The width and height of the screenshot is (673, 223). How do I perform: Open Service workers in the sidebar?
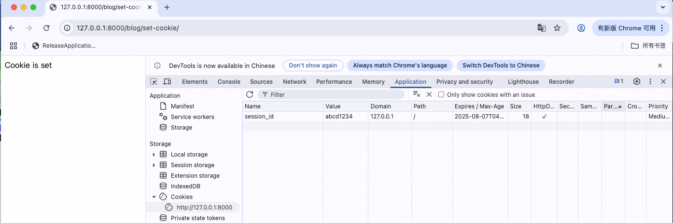(x=192, y=117)
